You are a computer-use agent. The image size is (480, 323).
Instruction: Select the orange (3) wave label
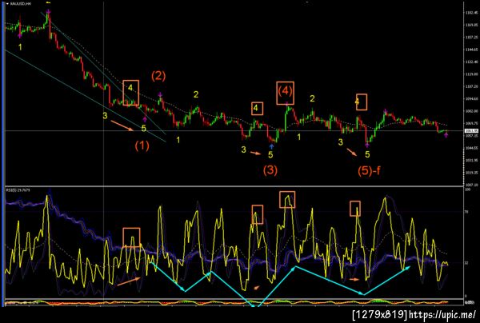click(270, 170)
